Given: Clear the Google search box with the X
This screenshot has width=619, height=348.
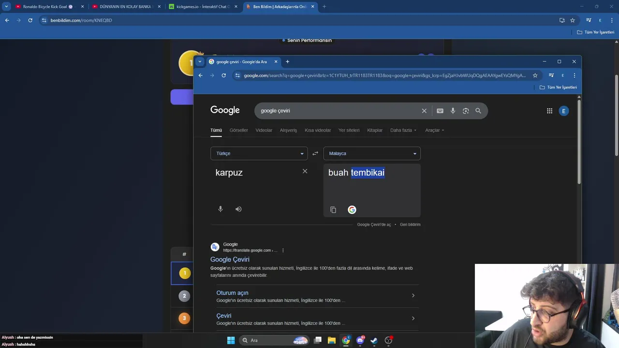Looking at the screenshot, I should tap(424, 111).
